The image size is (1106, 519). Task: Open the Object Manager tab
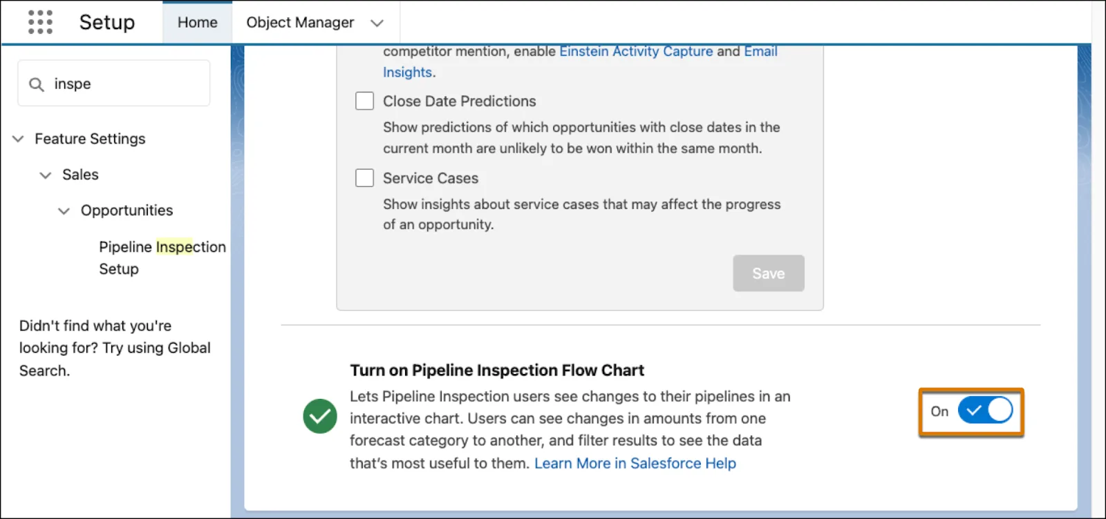pyautogui.click(x=300, y=22)
